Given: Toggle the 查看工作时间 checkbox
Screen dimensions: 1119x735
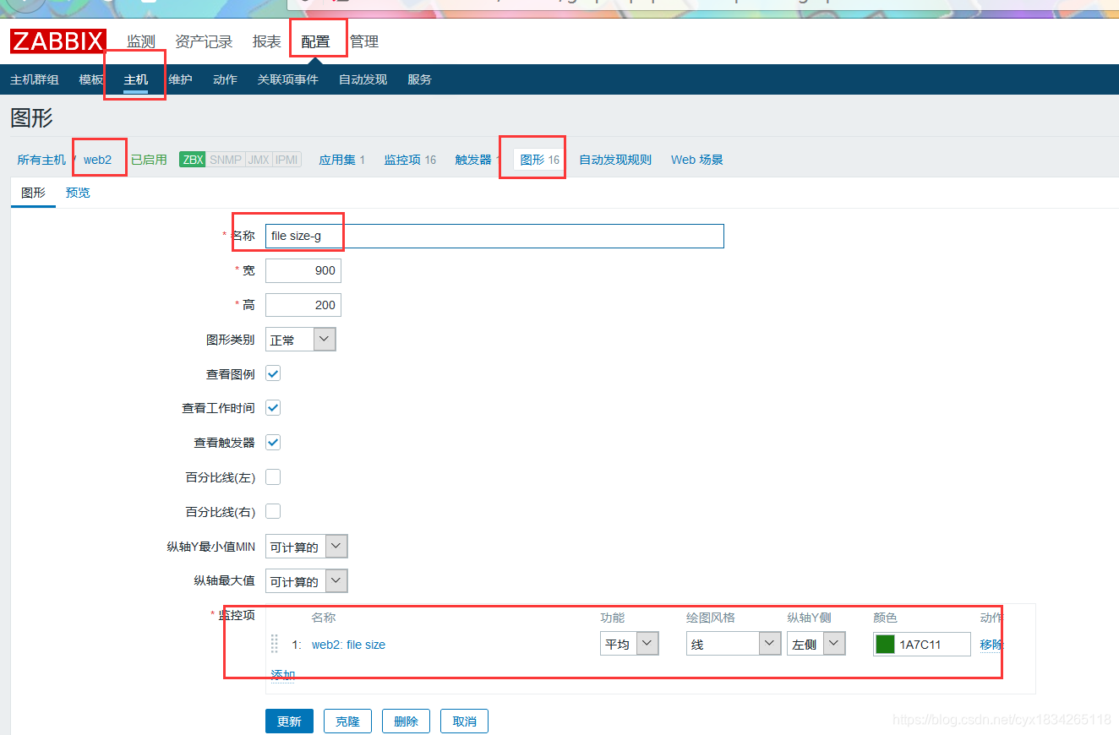Looking at the screenshot, I should click(x=273, y=408).
